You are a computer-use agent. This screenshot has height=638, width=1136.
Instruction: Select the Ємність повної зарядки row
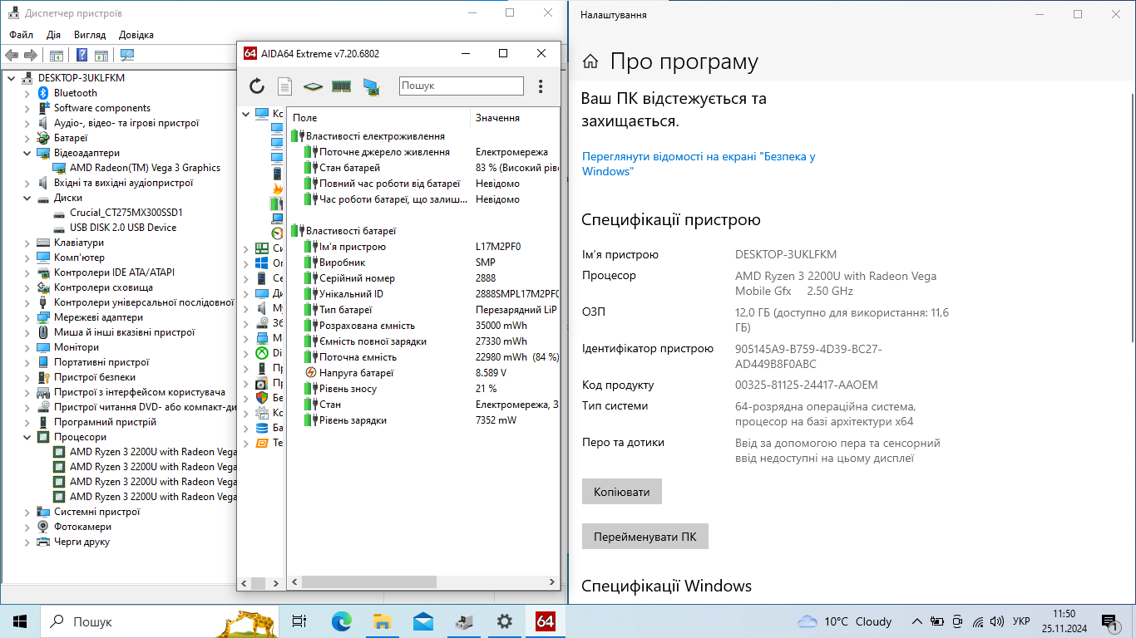[x=424, y=341]
